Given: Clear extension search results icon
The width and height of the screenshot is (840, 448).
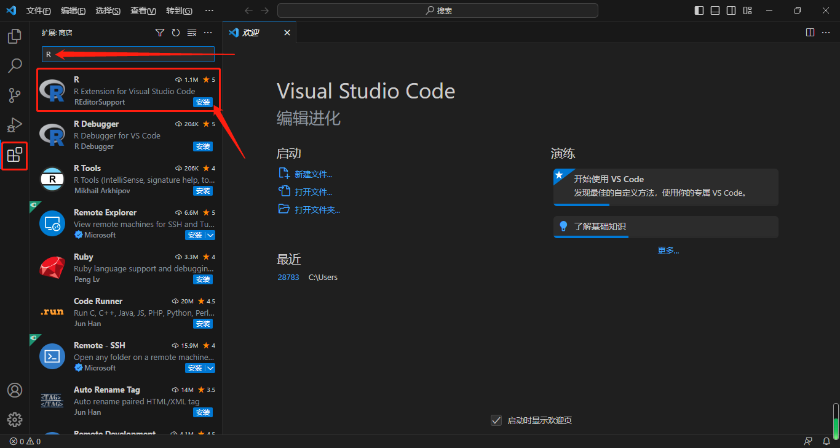Looking at the screenshot, I should [x=192, y=33].
